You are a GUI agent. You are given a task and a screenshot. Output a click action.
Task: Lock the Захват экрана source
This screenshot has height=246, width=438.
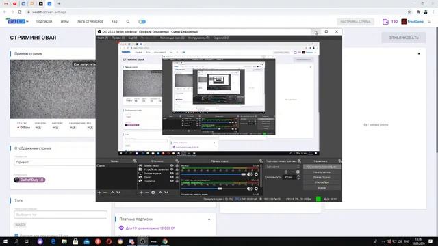click(x=177, y=173)
